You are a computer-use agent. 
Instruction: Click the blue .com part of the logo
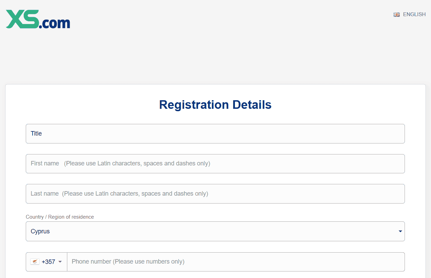pyautogui.click(x=55, y=23)
